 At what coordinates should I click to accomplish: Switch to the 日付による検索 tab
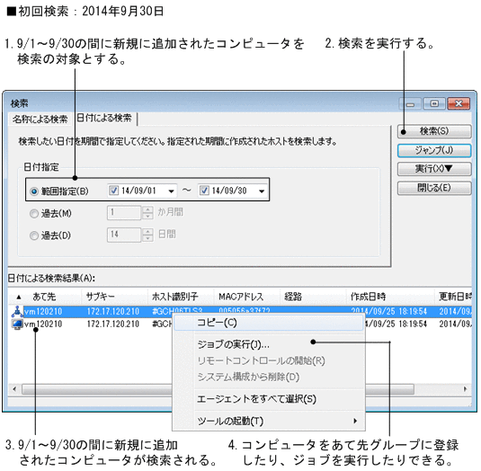coord(104,118)
